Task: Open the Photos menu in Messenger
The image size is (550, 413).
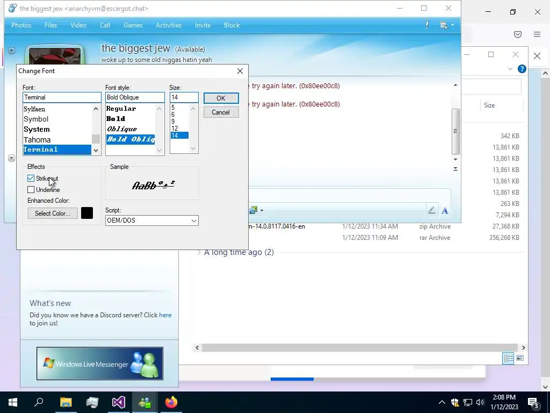Action: click(x=21, y=25)
